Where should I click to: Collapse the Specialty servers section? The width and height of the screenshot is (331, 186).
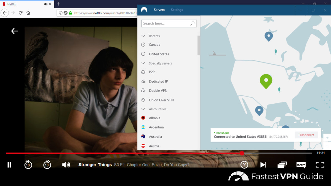[143, 63]
